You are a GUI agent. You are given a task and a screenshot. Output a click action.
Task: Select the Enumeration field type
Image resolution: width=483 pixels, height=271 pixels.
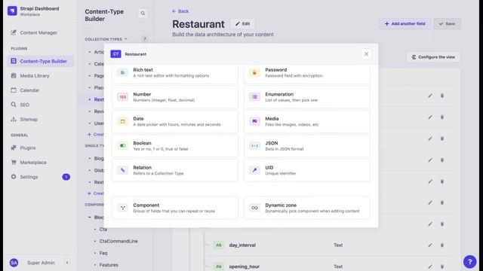click(307, 97)
